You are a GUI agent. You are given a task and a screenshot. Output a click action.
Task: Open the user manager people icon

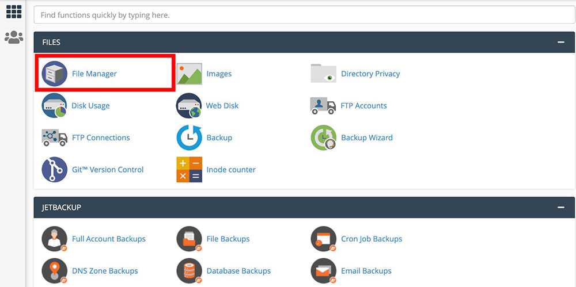tap(14, 37)
